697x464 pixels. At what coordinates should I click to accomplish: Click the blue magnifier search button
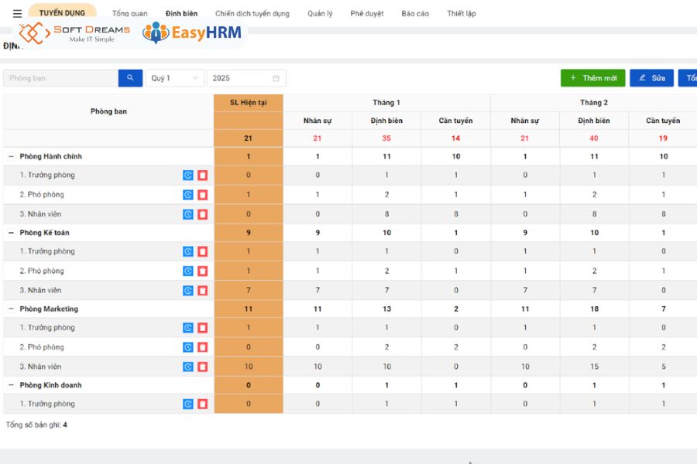pos(130,78)
